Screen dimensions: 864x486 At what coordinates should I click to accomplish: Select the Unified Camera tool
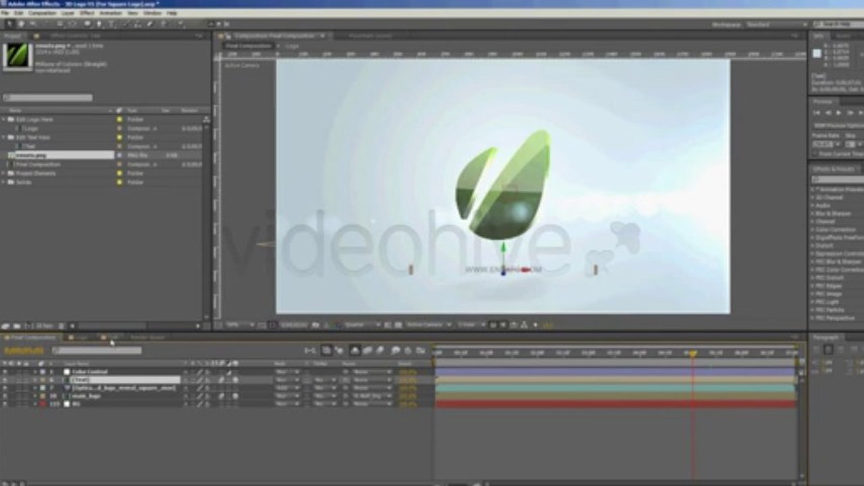point(61,24)
